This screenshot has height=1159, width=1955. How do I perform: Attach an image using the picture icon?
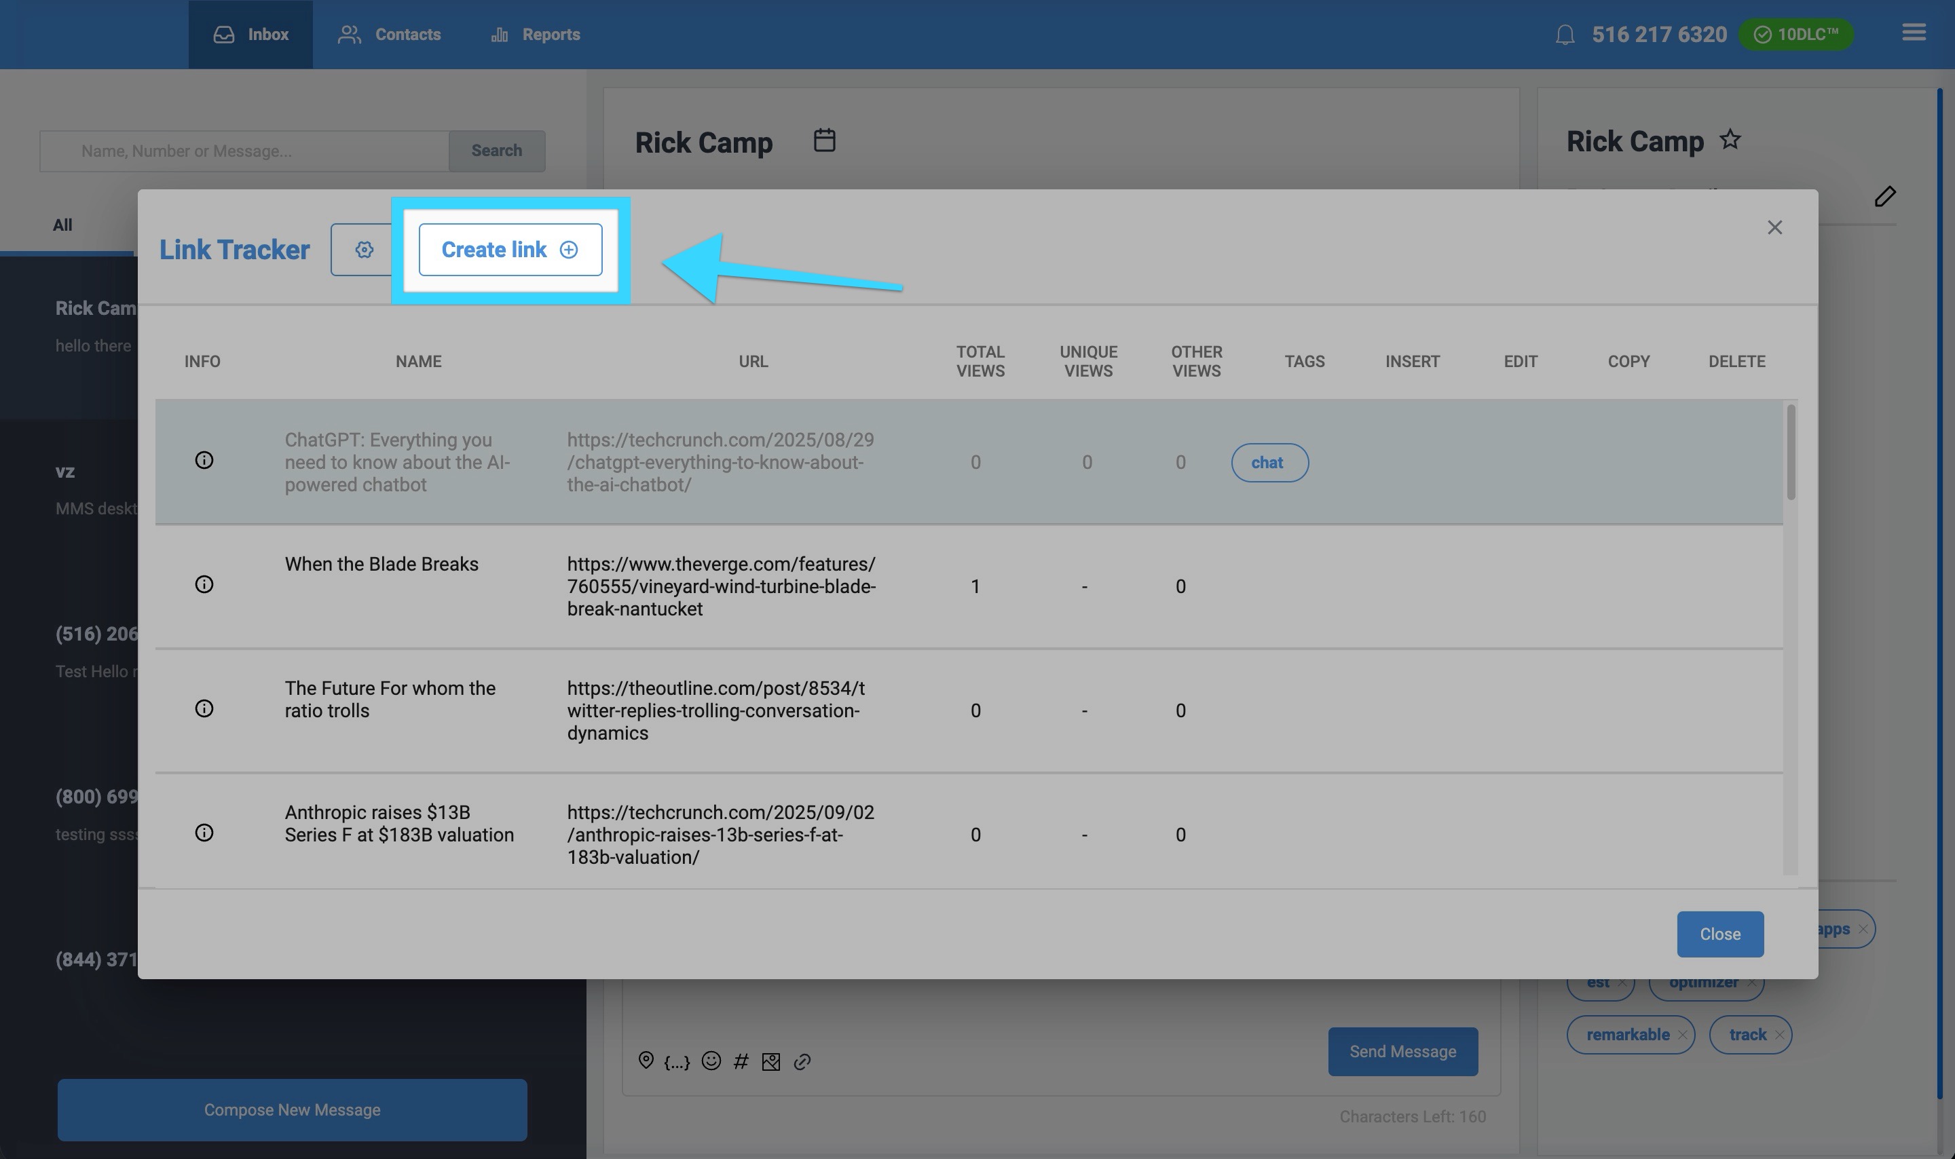[x=771, y=1062]
